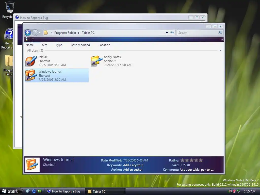Select Tablet PC breadcrumb segment
Screen dimensions: 260x195
coord(88,33)
